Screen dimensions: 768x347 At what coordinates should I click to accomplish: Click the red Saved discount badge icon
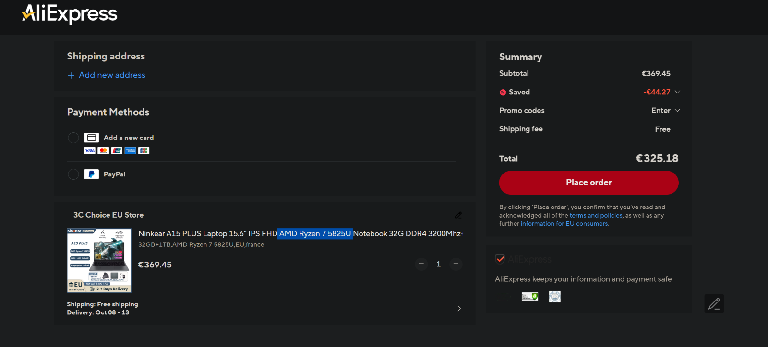click(503, 93)
